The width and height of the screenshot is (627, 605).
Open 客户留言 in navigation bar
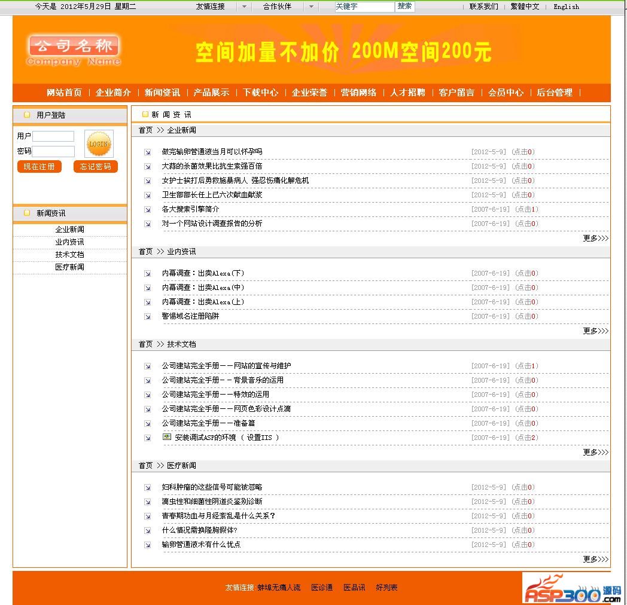point(456,93)
